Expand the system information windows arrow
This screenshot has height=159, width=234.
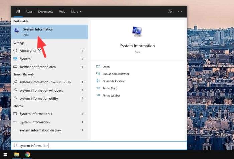(x=82, y=90)
